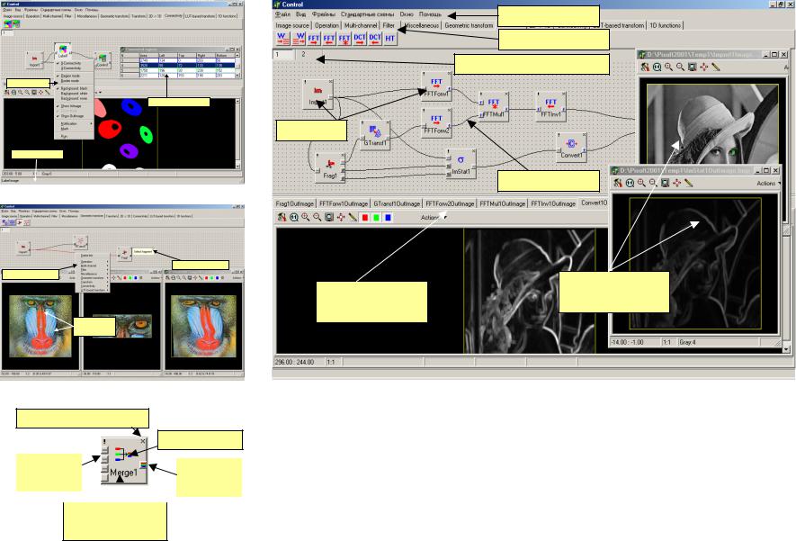Check the Background black option in the context menu
Viewport: 796px width, 541px height.
74,89
